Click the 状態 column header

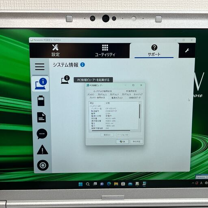tap(108, 103)
